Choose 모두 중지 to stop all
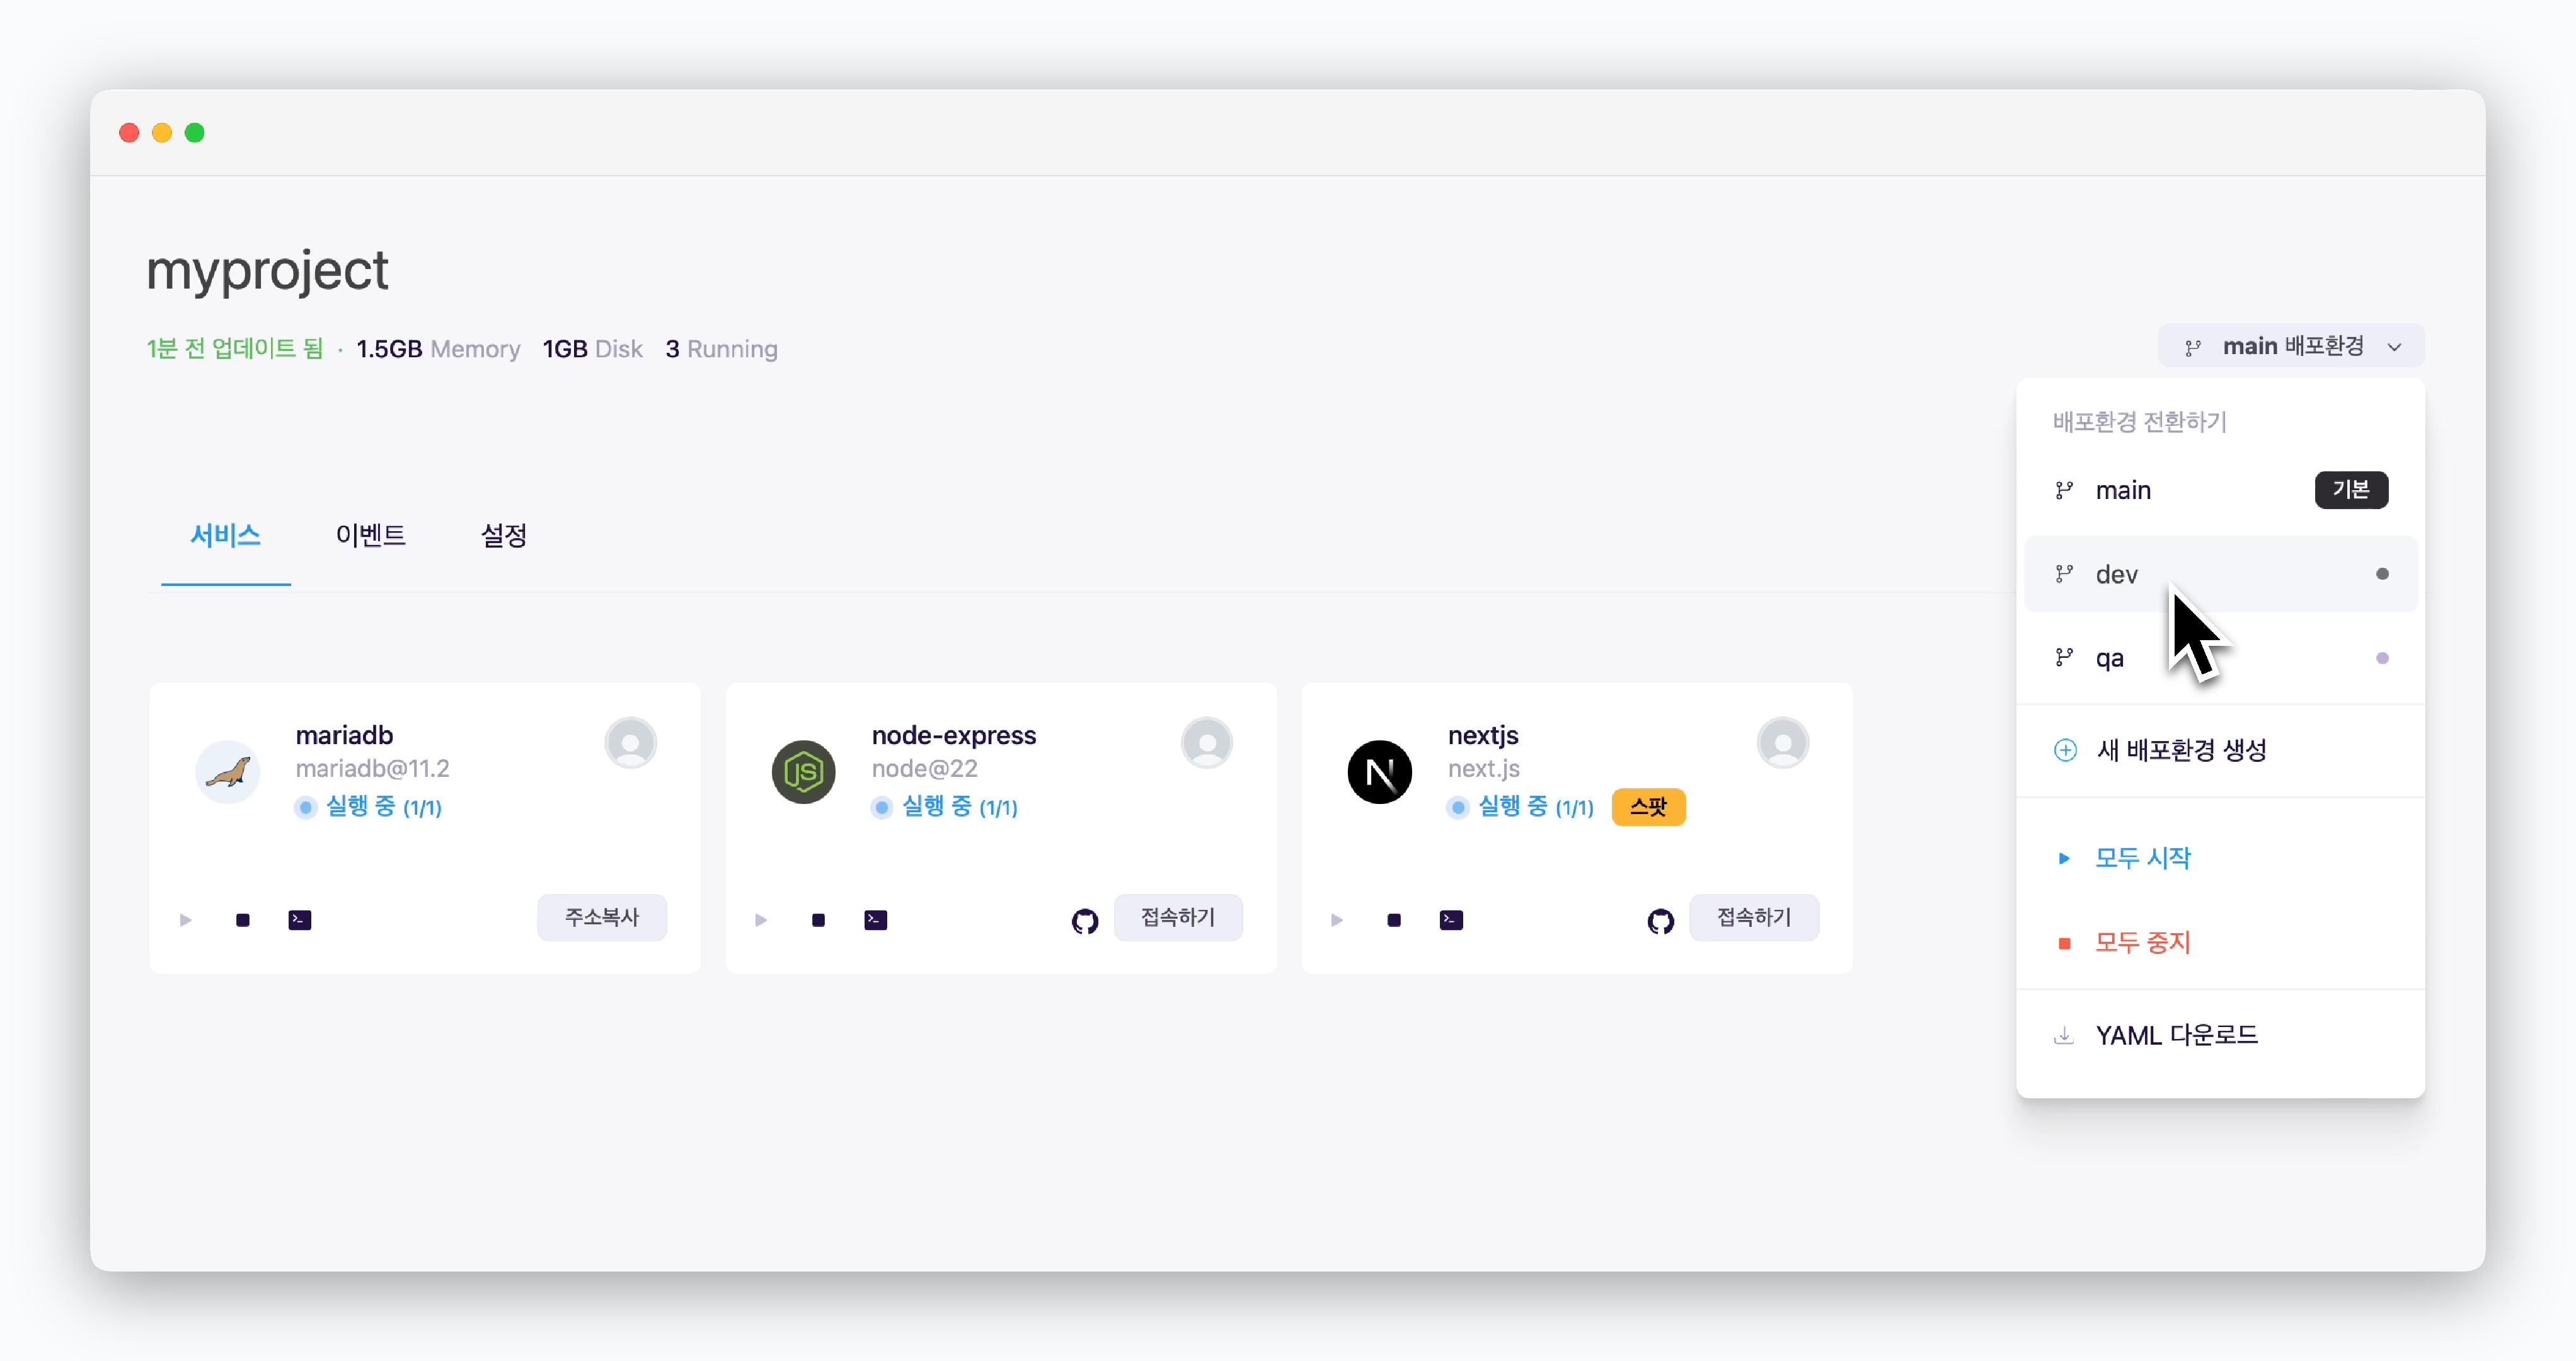The image size is (2576, 1361). click(x=2141, y=942)
